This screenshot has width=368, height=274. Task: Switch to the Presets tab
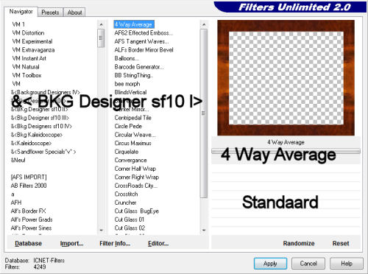pos(50,13)
